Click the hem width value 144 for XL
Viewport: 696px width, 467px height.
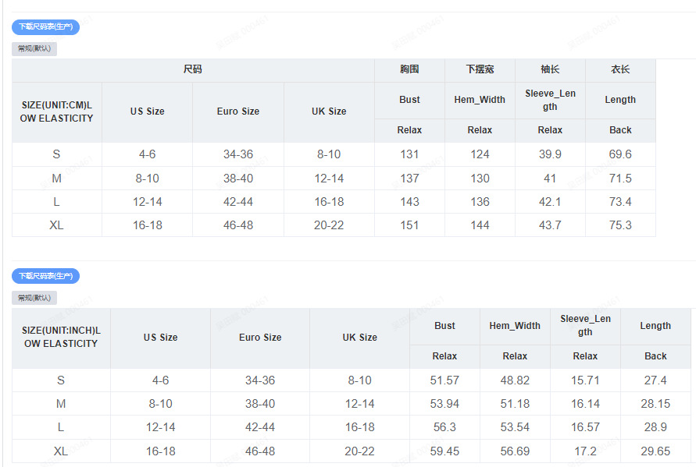click(x=480, y=225)
